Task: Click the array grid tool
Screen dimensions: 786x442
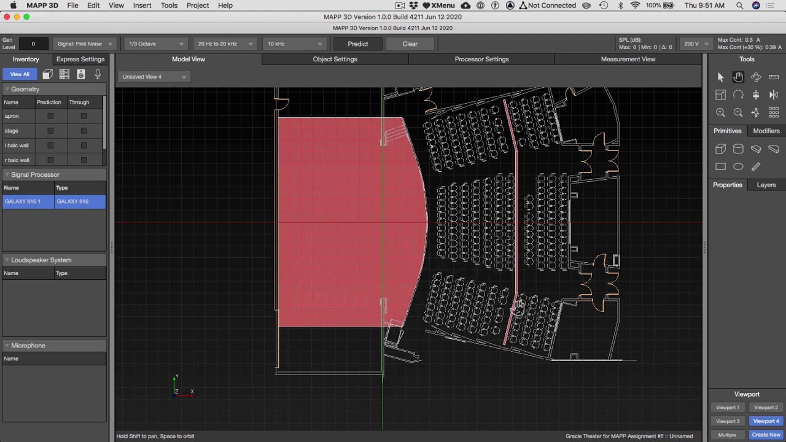Action: (774, 112)
